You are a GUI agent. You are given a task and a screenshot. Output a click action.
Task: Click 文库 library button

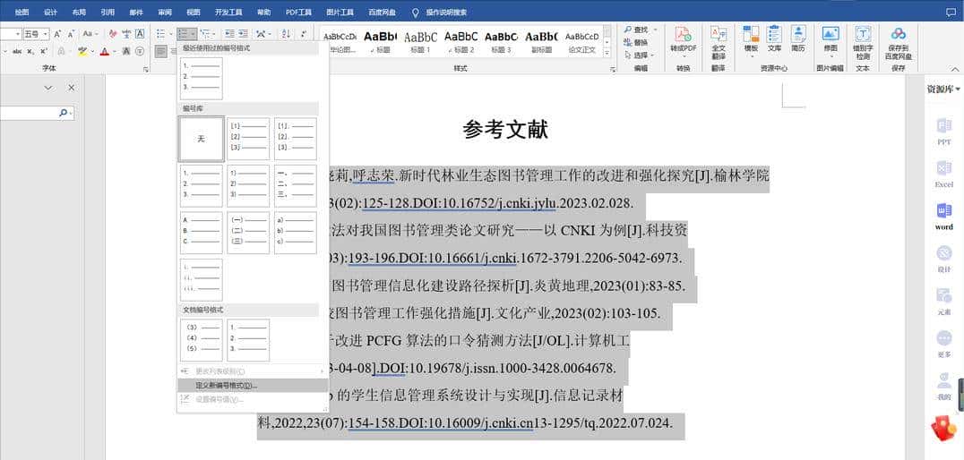[775, 39]
